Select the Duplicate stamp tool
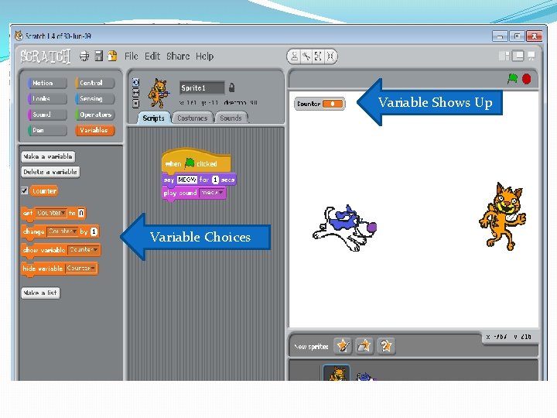 pyautogui.click(x=295, y=57)
